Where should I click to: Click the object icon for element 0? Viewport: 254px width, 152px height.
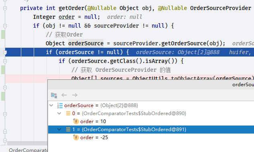[68, 113]
